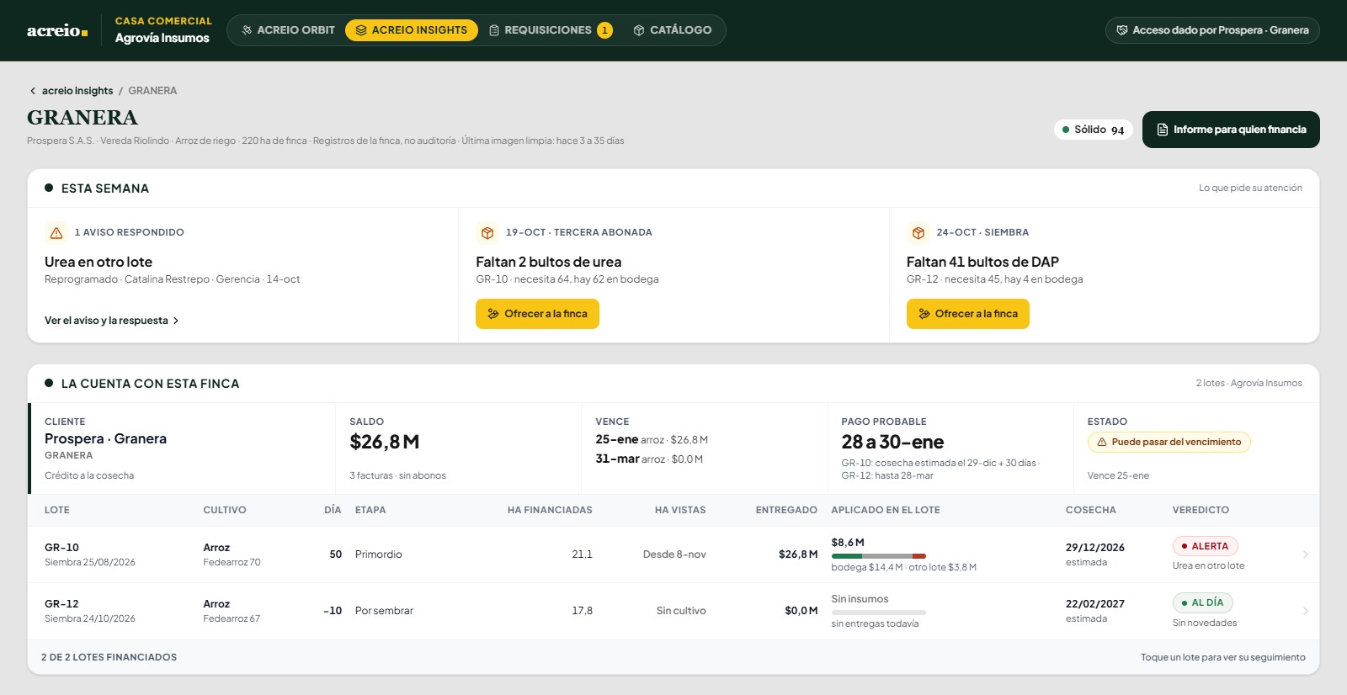The image size is (1347, 695).
Task: Expand the GR-10 row chevron
Action: pyautogui.click(x=1305, y=554)
